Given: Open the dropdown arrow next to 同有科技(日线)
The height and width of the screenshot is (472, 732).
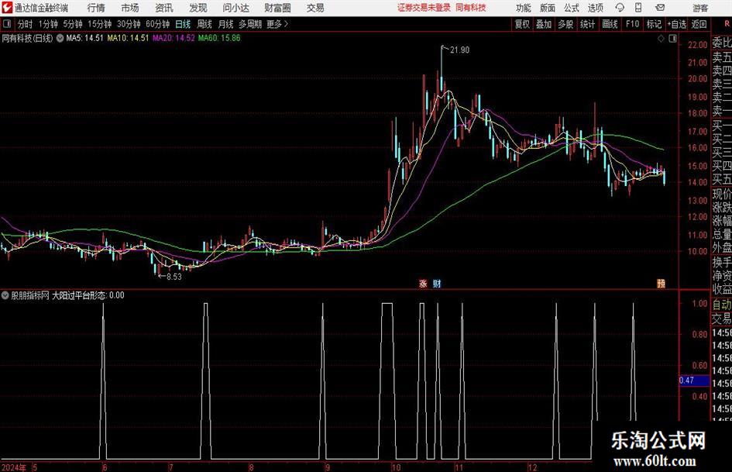Looking at the screenshot, I should [60, 38].
